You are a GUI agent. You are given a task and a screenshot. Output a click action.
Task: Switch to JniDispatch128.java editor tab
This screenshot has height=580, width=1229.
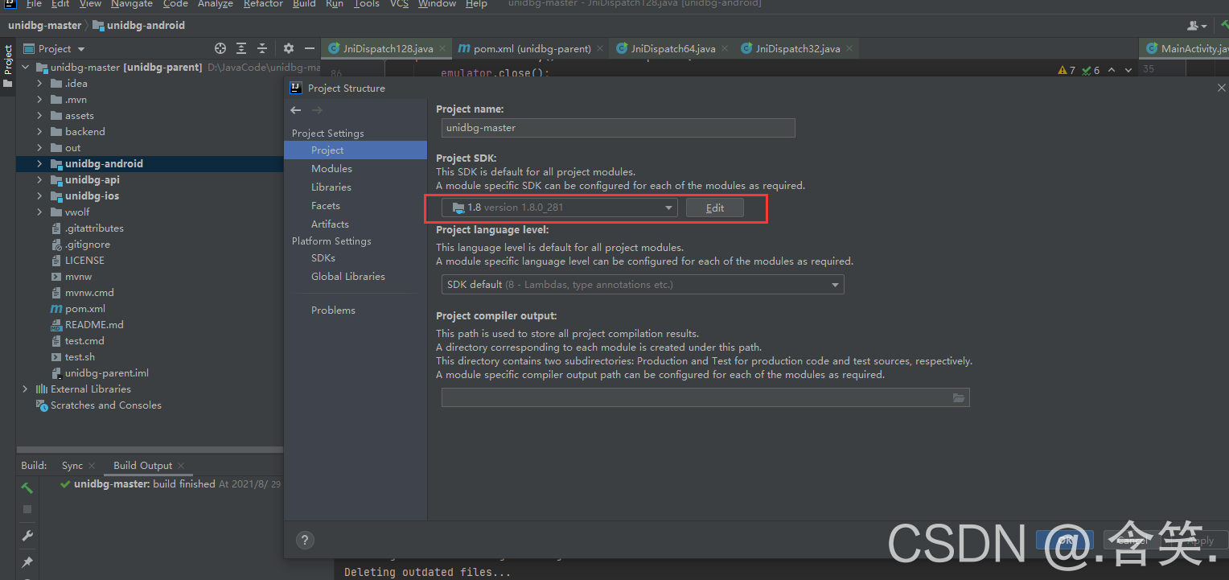point(386,49)
